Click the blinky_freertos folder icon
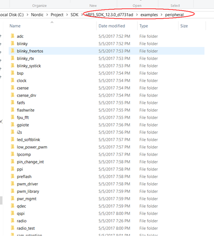Viewport: 214px width, 242px height. click(13, 51)
